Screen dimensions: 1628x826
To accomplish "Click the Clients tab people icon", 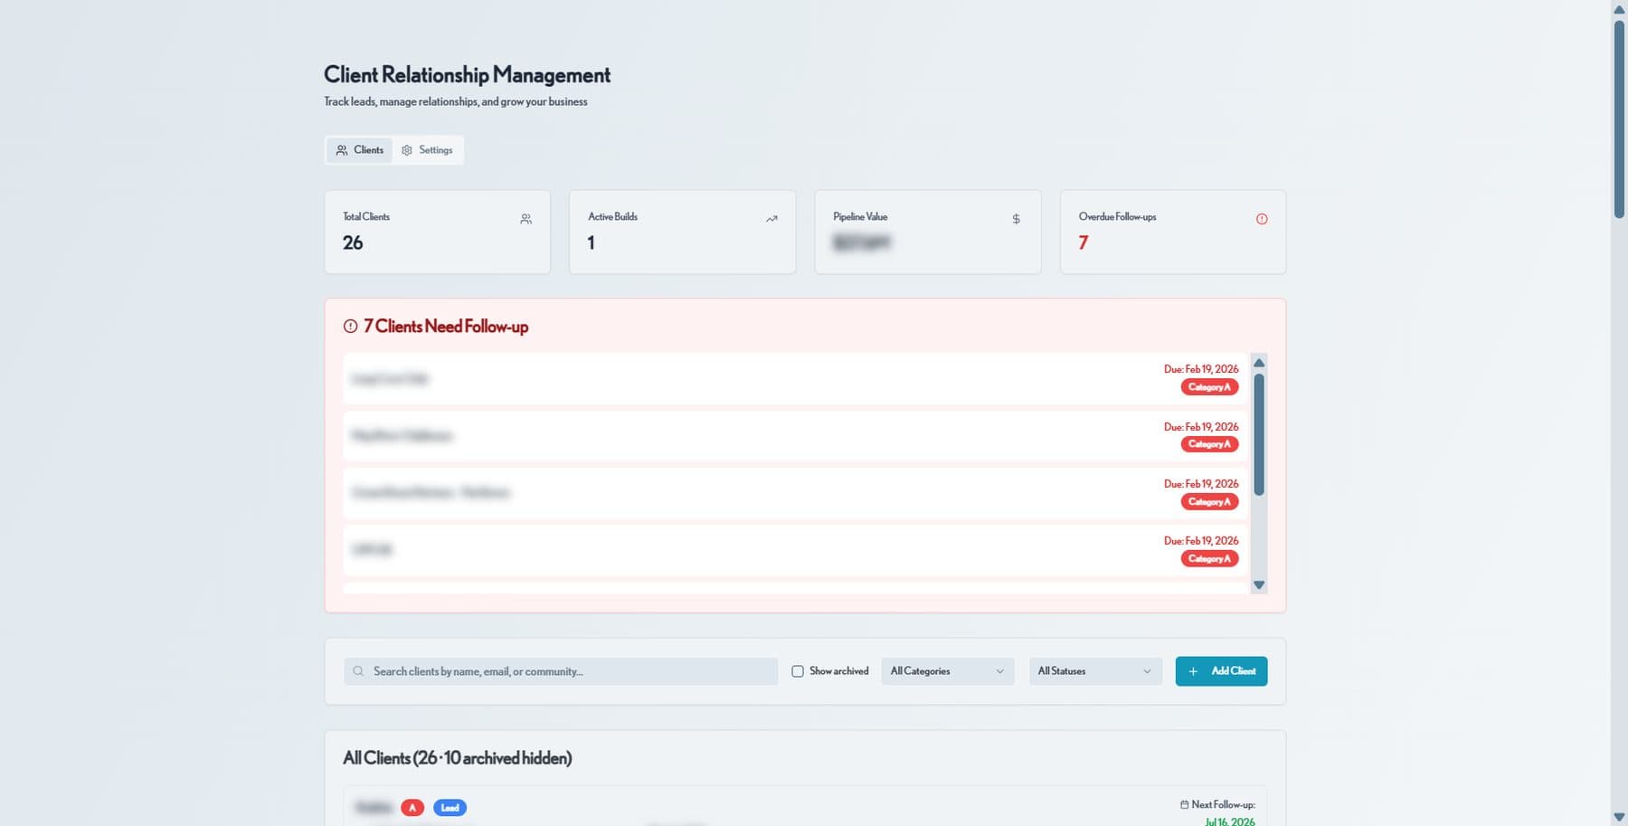I will click(x=342, y=150).
